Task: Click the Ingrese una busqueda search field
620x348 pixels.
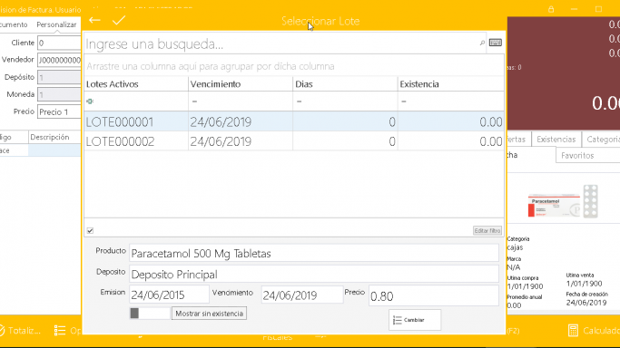Action: pos(280,43)
